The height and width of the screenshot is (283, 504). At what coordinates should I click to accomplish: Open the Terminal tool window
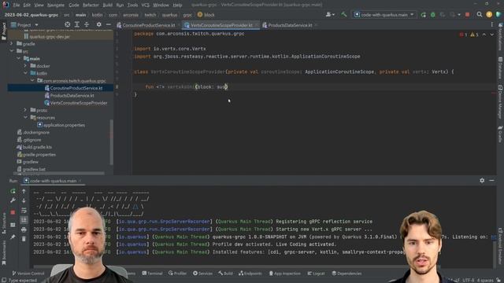[x=152, y=274]
